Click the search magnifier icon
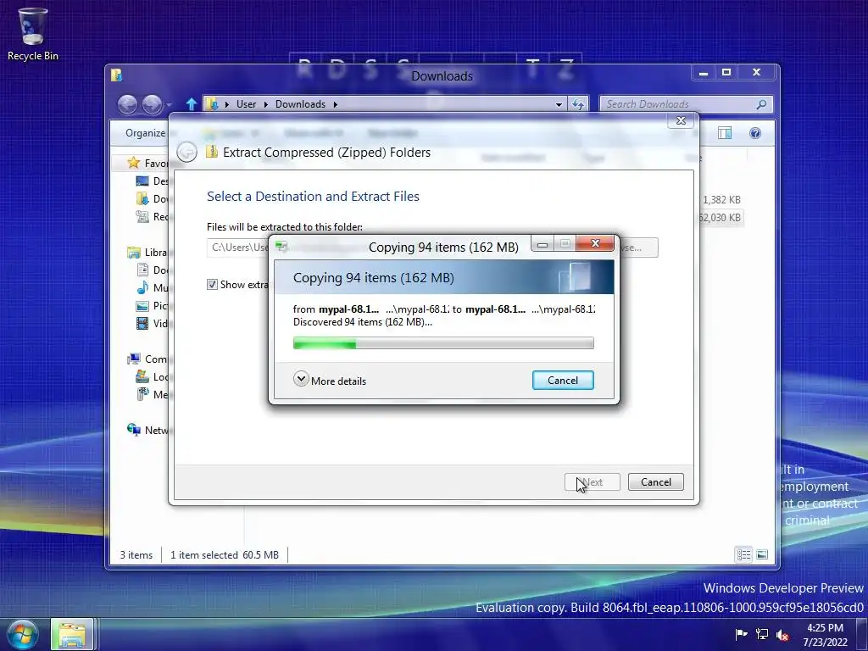The image size is (868, 651). pos(761,104)
